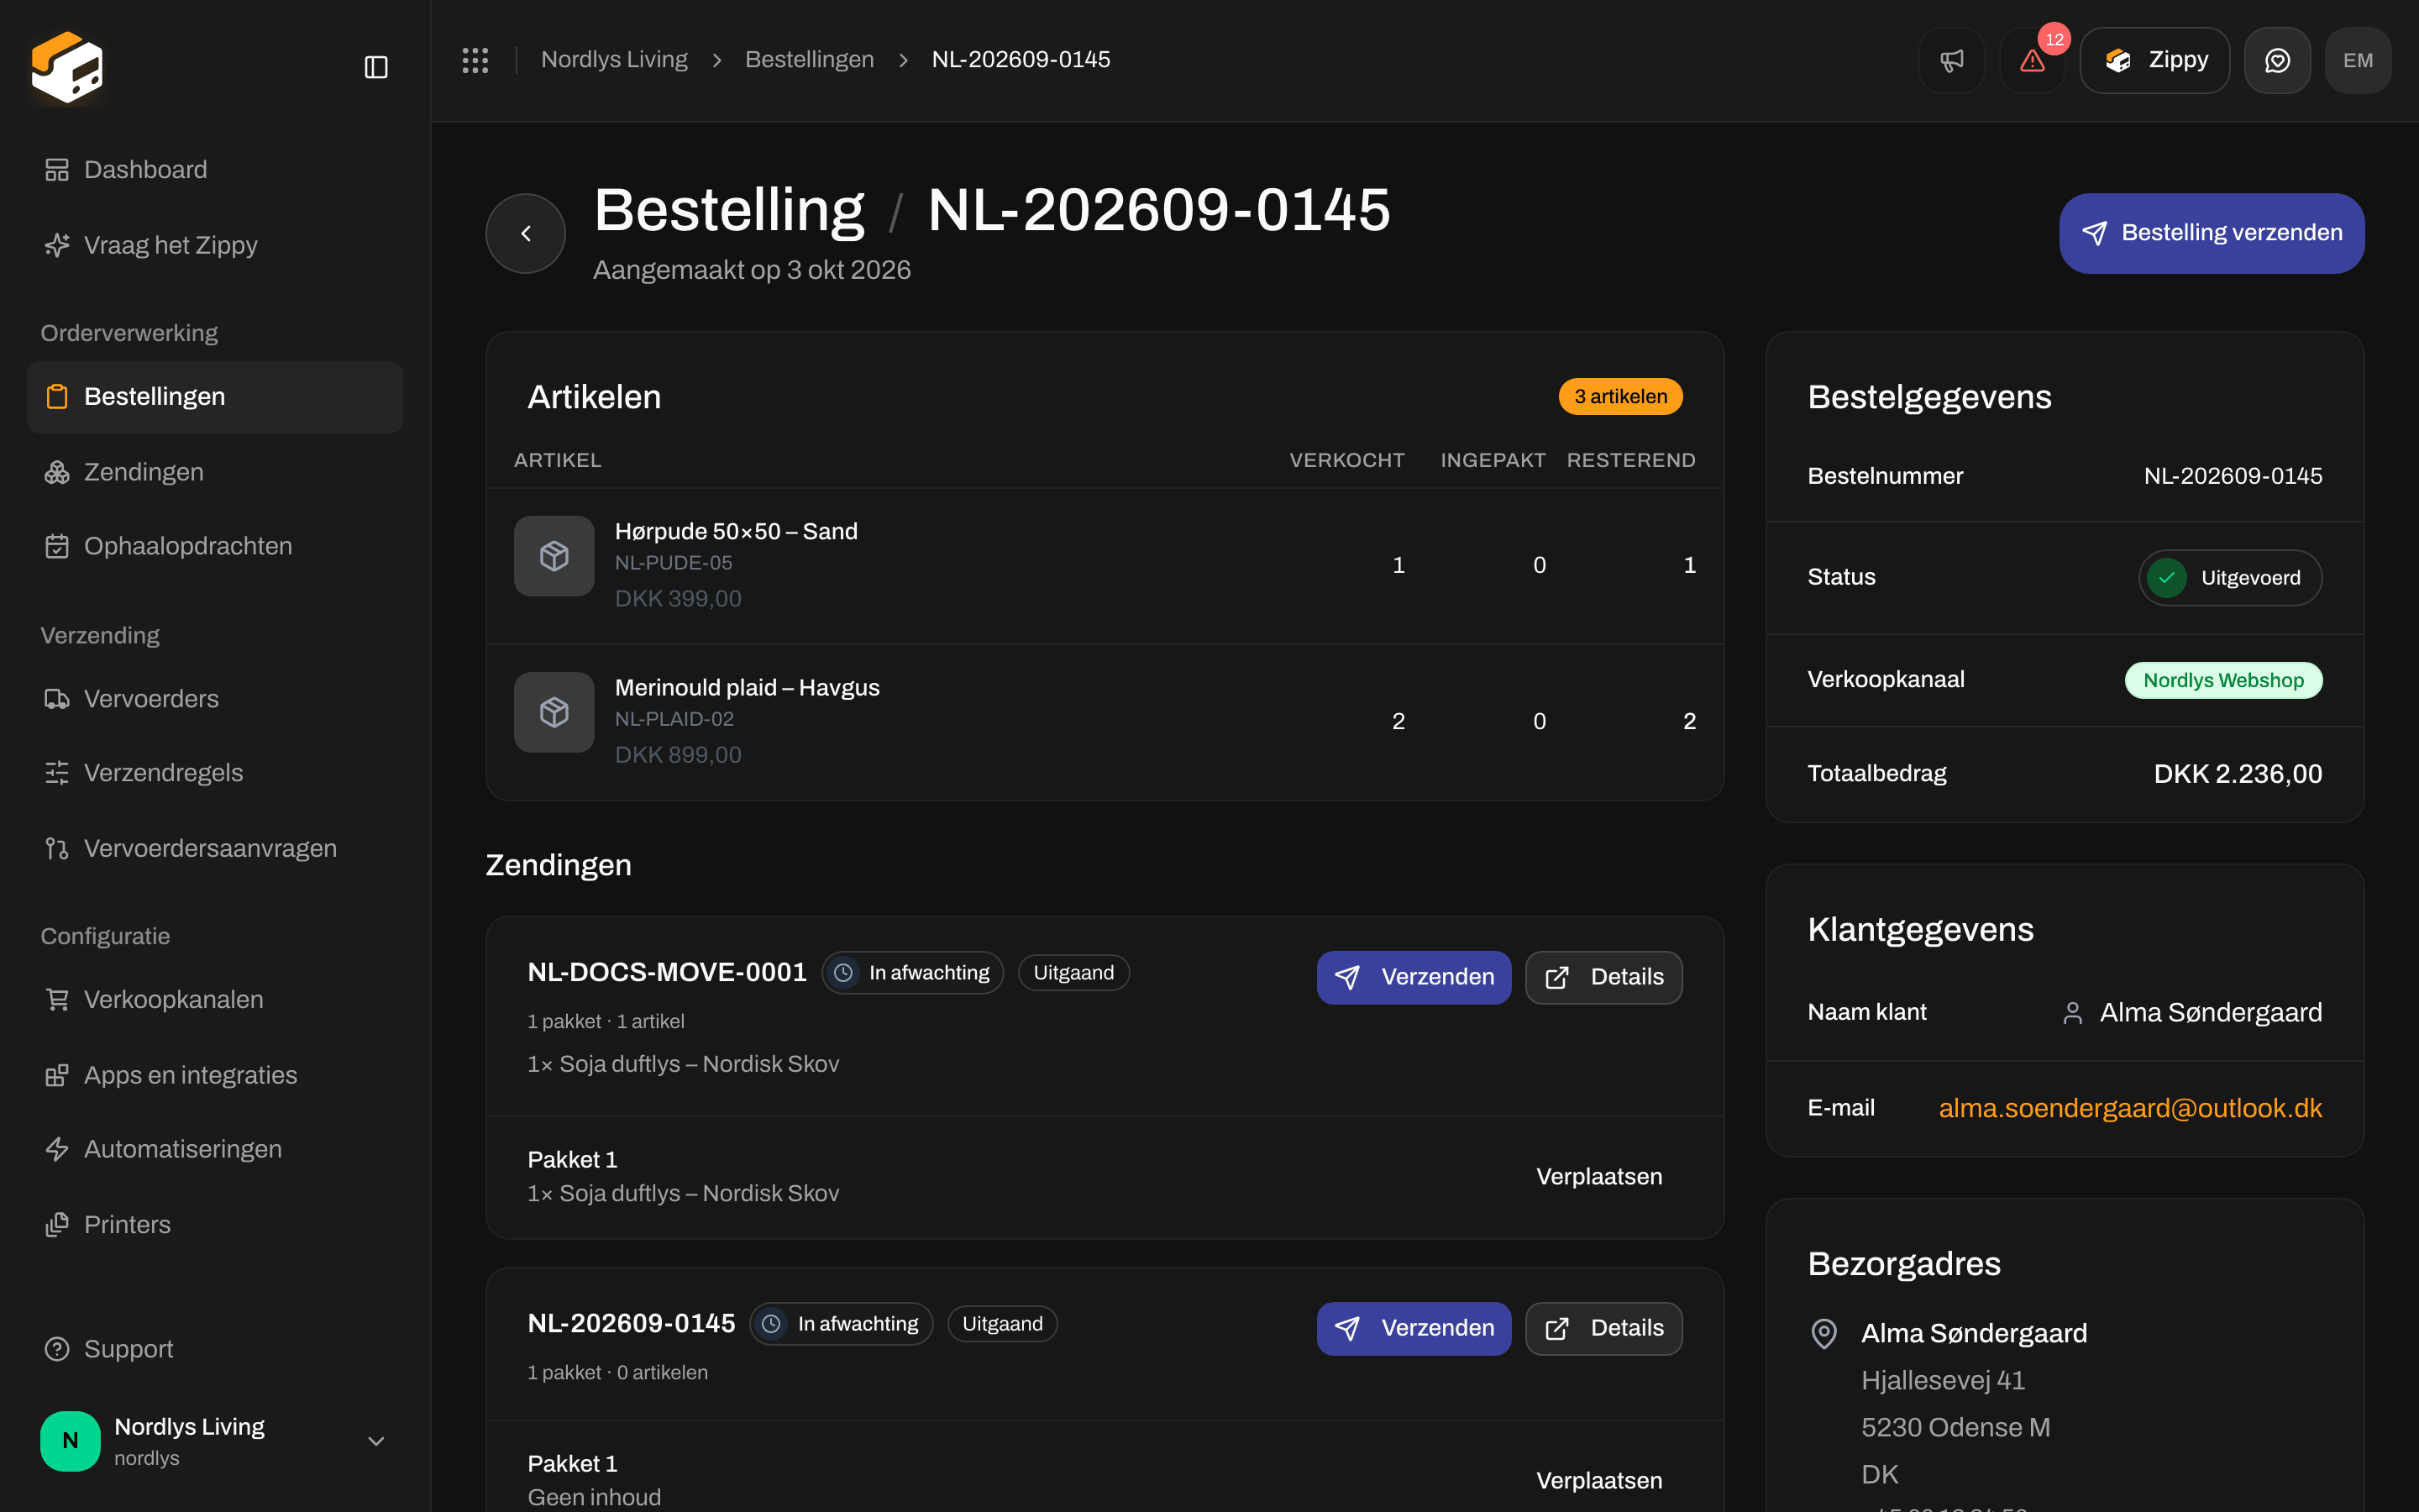Open Support in sidebar
Viewport: 2419px width, 1512px height.
pyautogui.click(x=215, y=1349)
